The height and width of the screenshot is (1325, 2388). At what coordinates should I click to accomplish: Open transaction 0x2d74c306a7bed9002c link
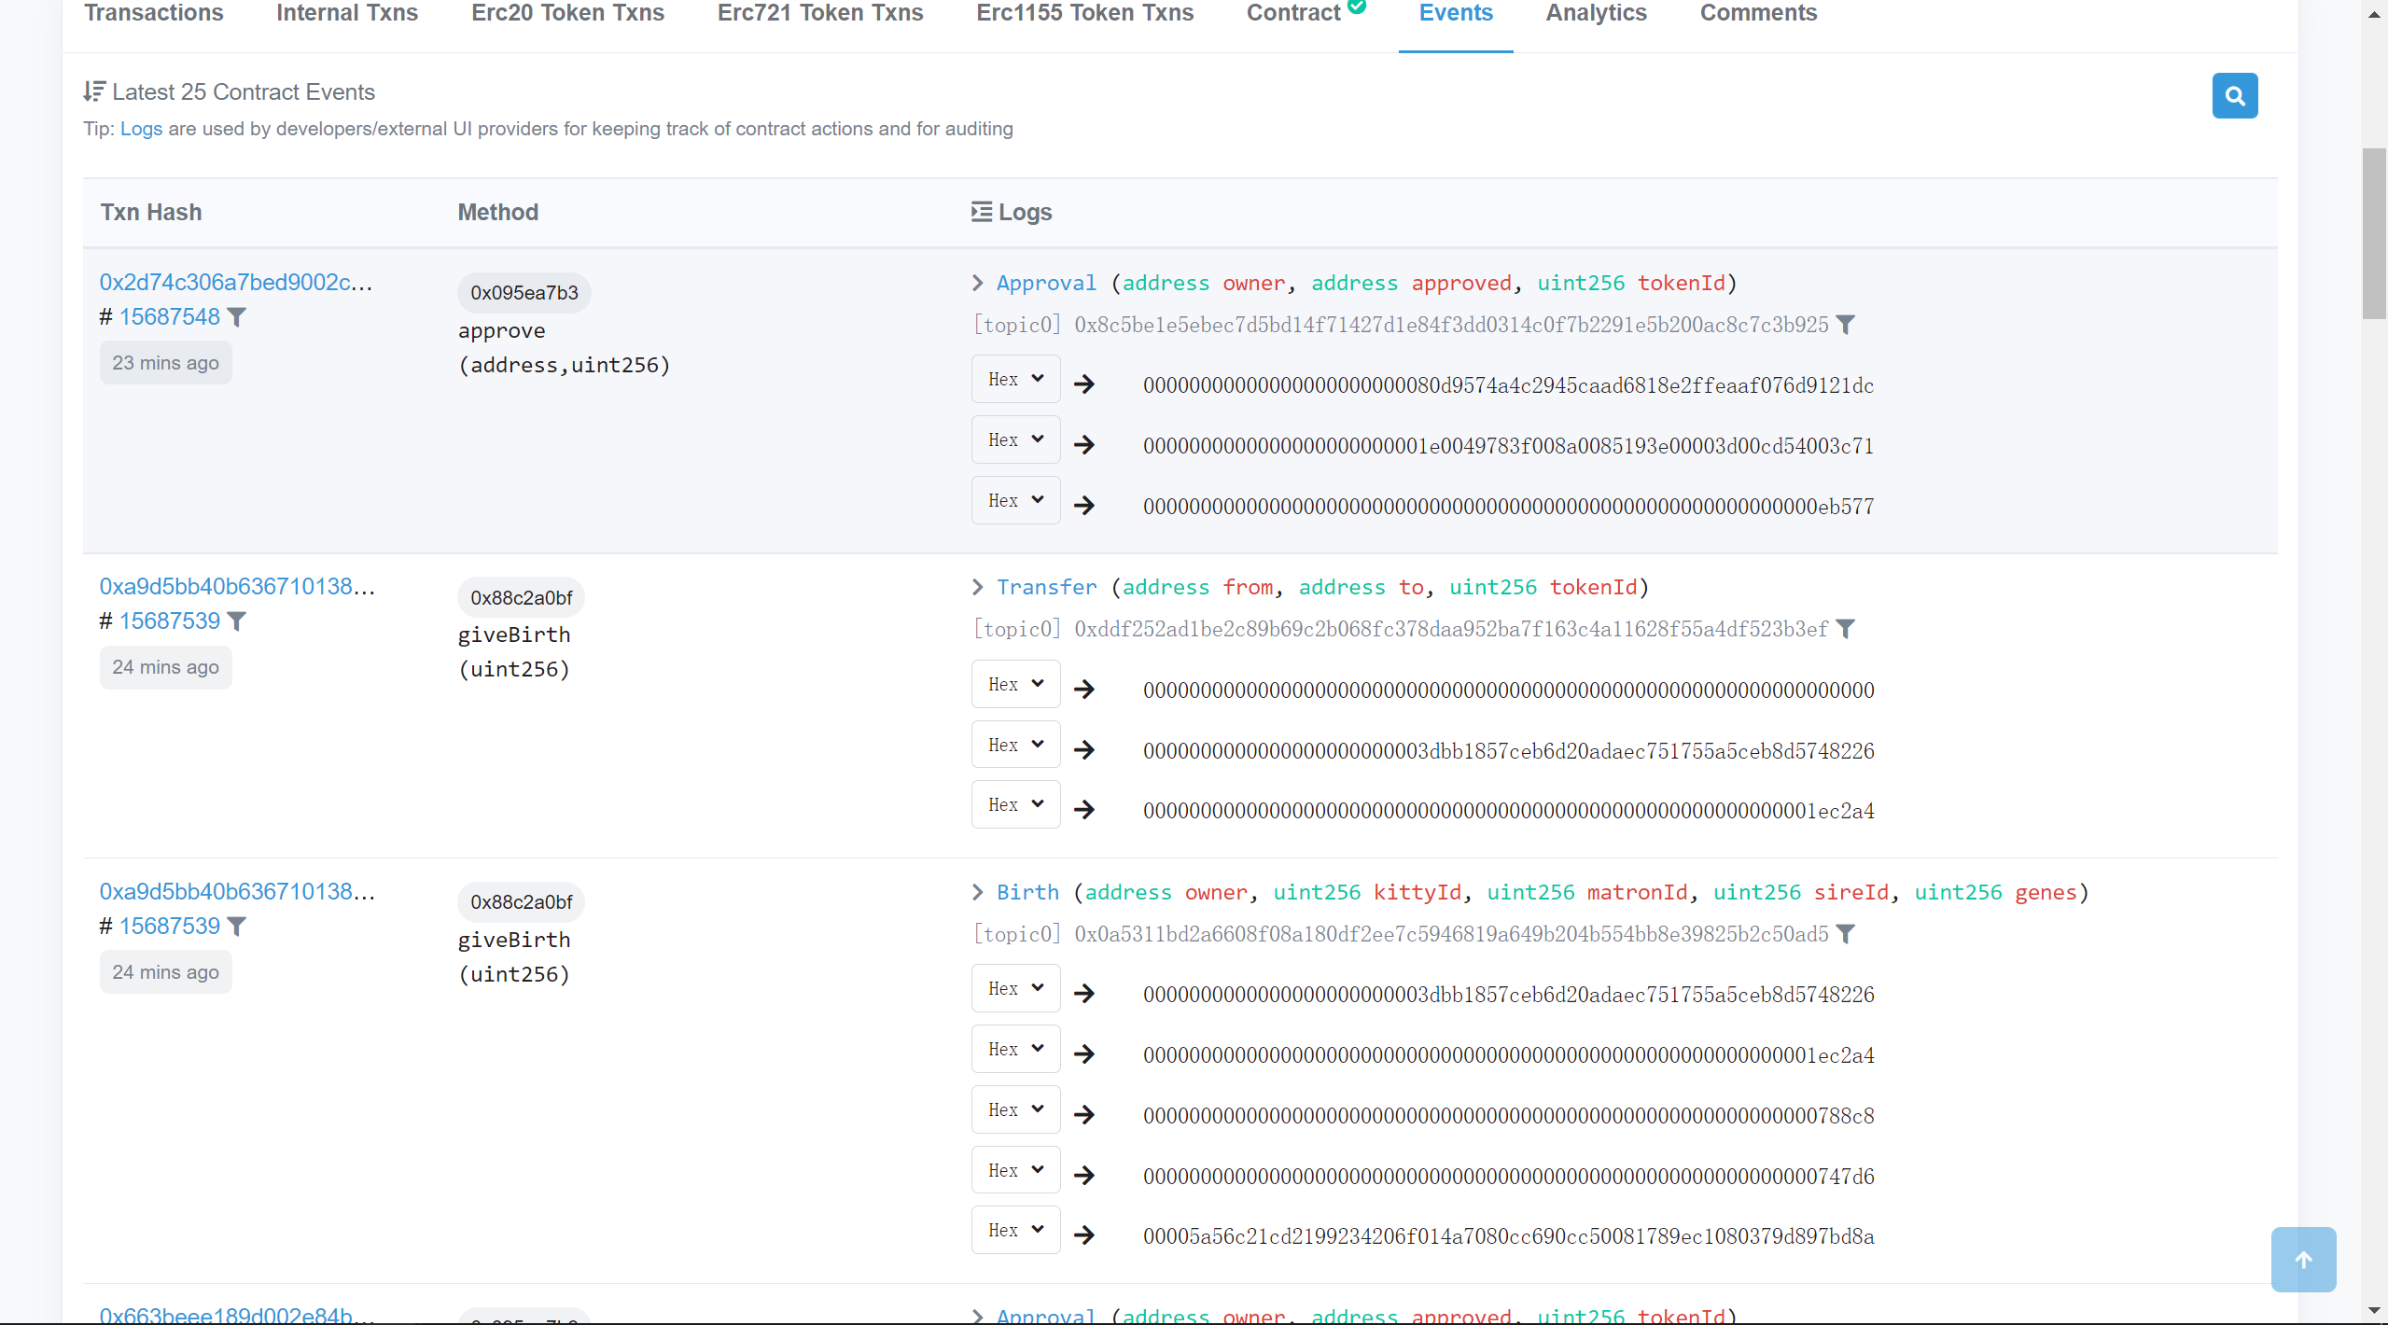pyautogui.click(x=235, y=282)
